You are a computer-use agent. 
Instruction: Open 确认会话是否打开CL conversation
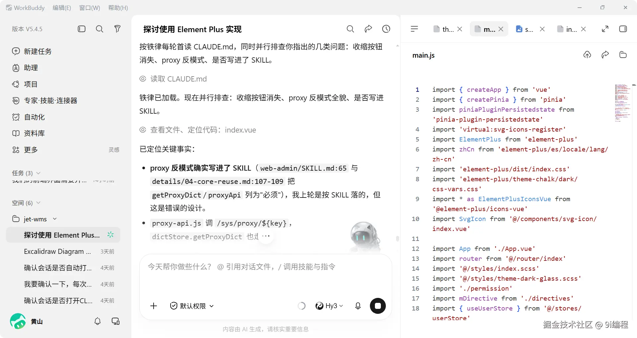(x=63, y=301)
